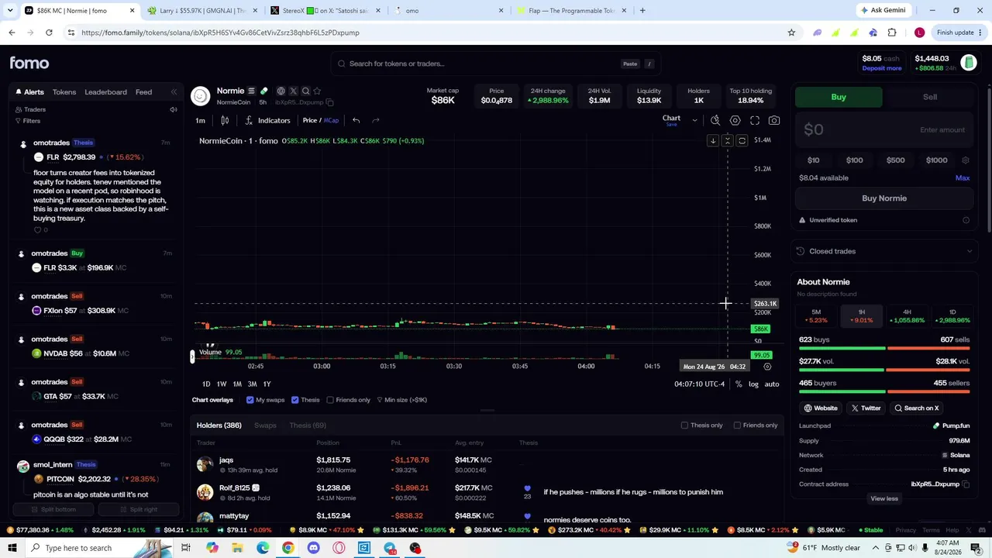The height and width of the screenshot is (558, 992).
Task: Click Deposit more link
Action: point(882,68)
